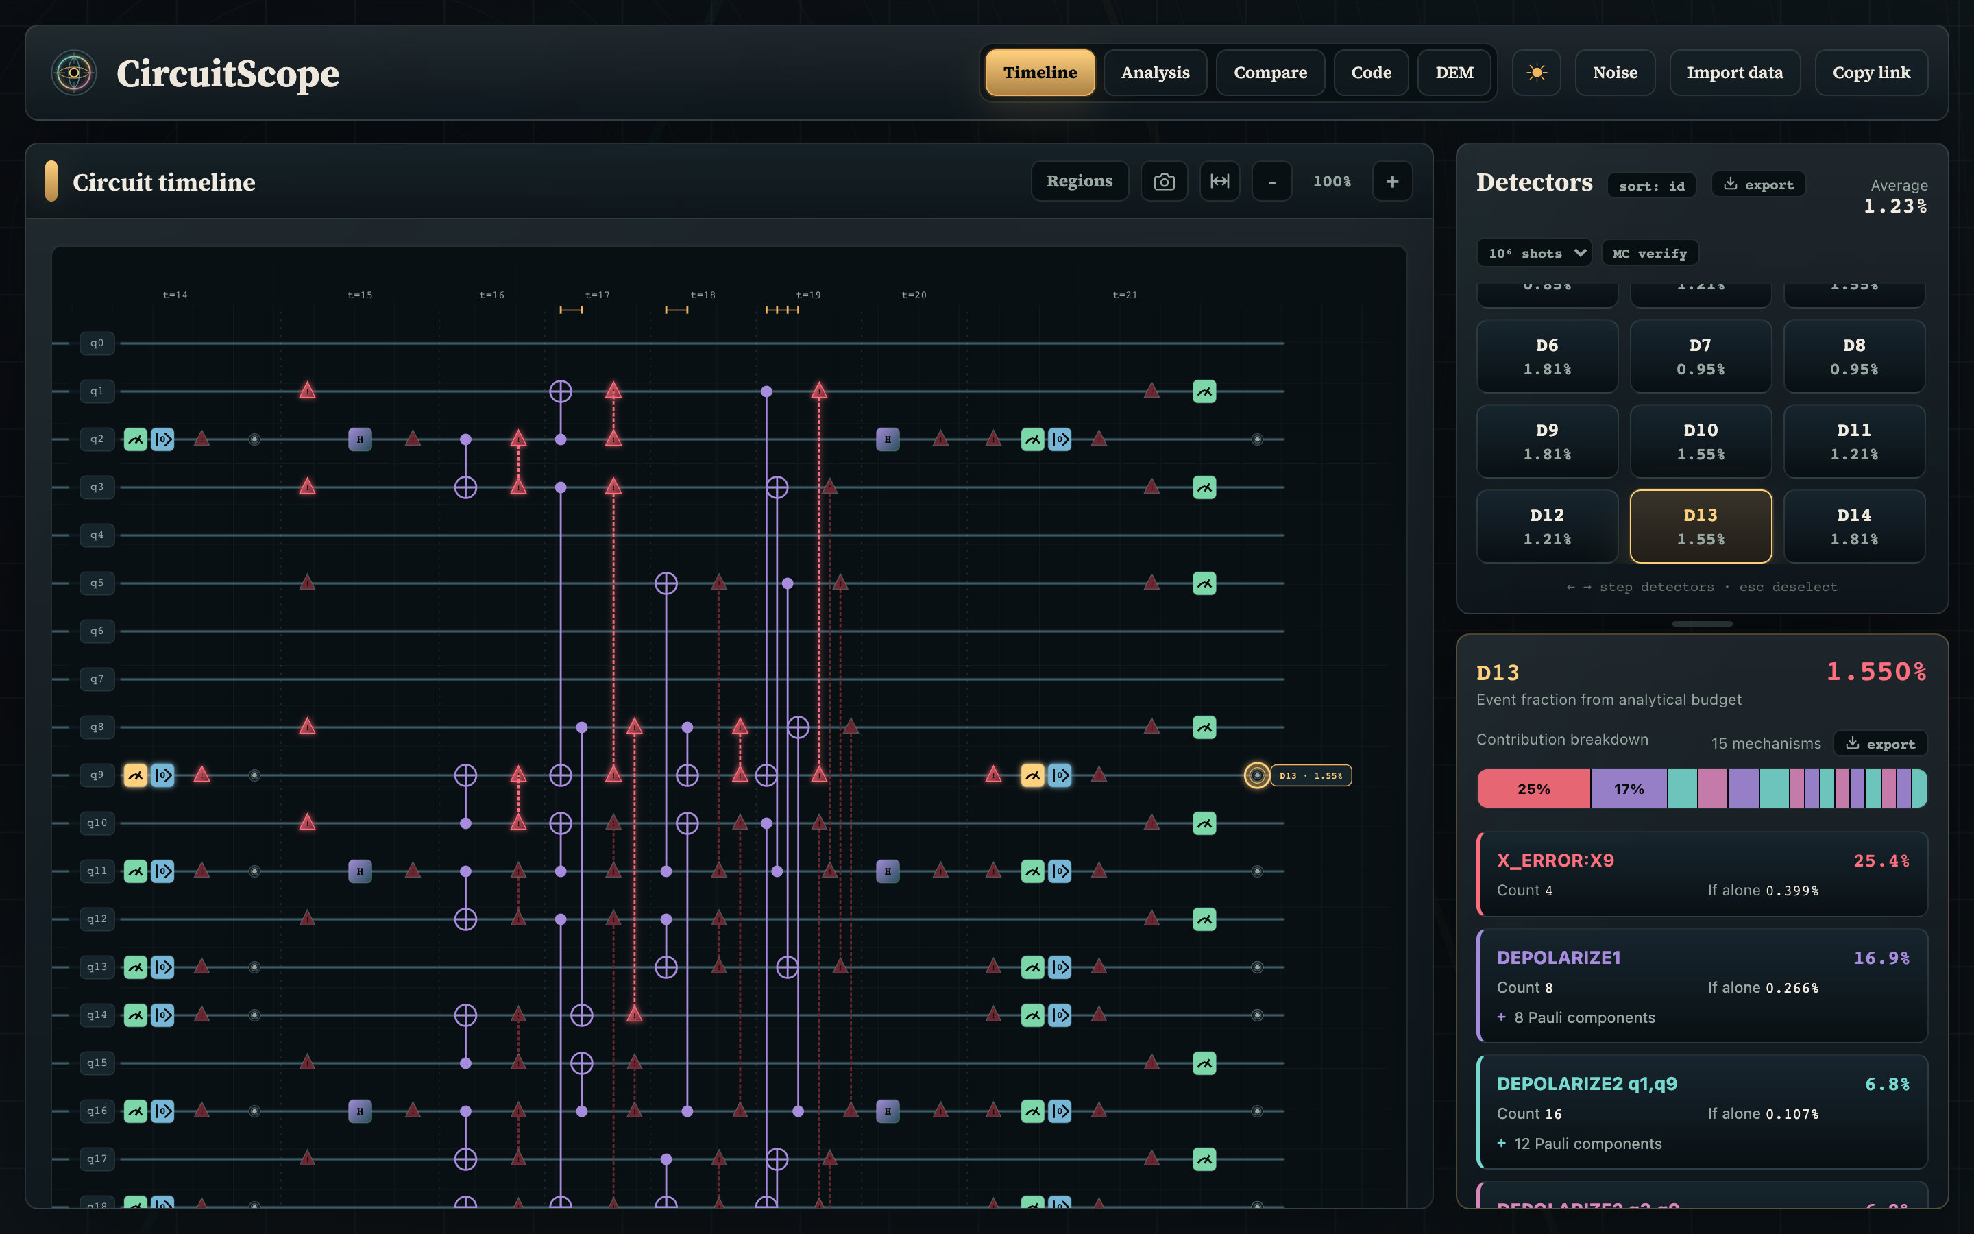Click the measurement gate ending q12
Image resolution: width=1974 pixels, height=1234 pixels.
pos(1204,919)
